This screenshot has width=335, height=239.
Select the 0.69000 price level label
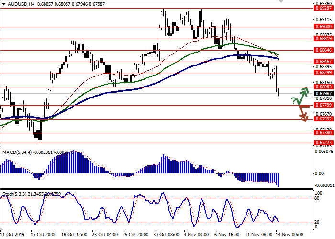pos(323,27)
